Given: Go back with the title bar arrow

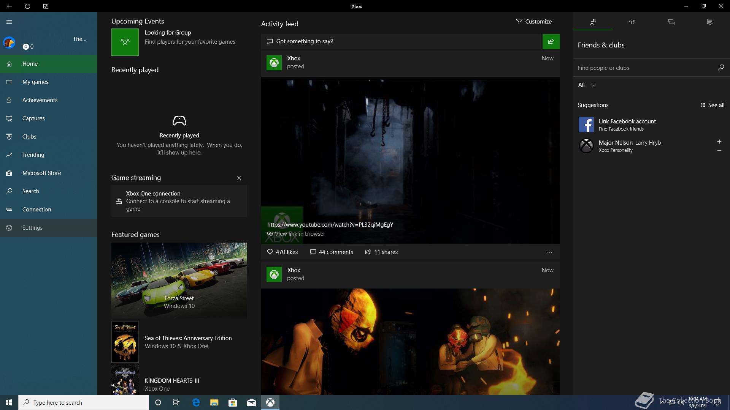Looking at the screenshot, I should pyautogui.click(x=10, y=6).
